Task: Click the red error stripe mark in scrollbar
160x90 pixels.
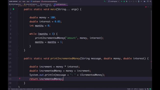Action: (x=151, y=61)
